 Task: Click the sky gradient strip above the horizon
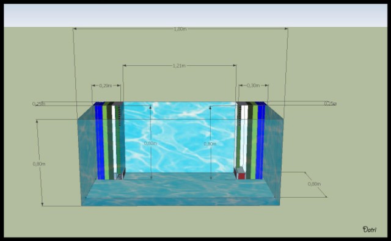click(x=195, y=15)
